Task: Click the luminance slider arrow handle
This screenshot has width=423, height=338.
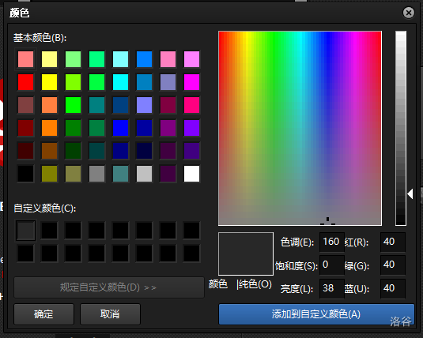Action: [x=410, y=193]
